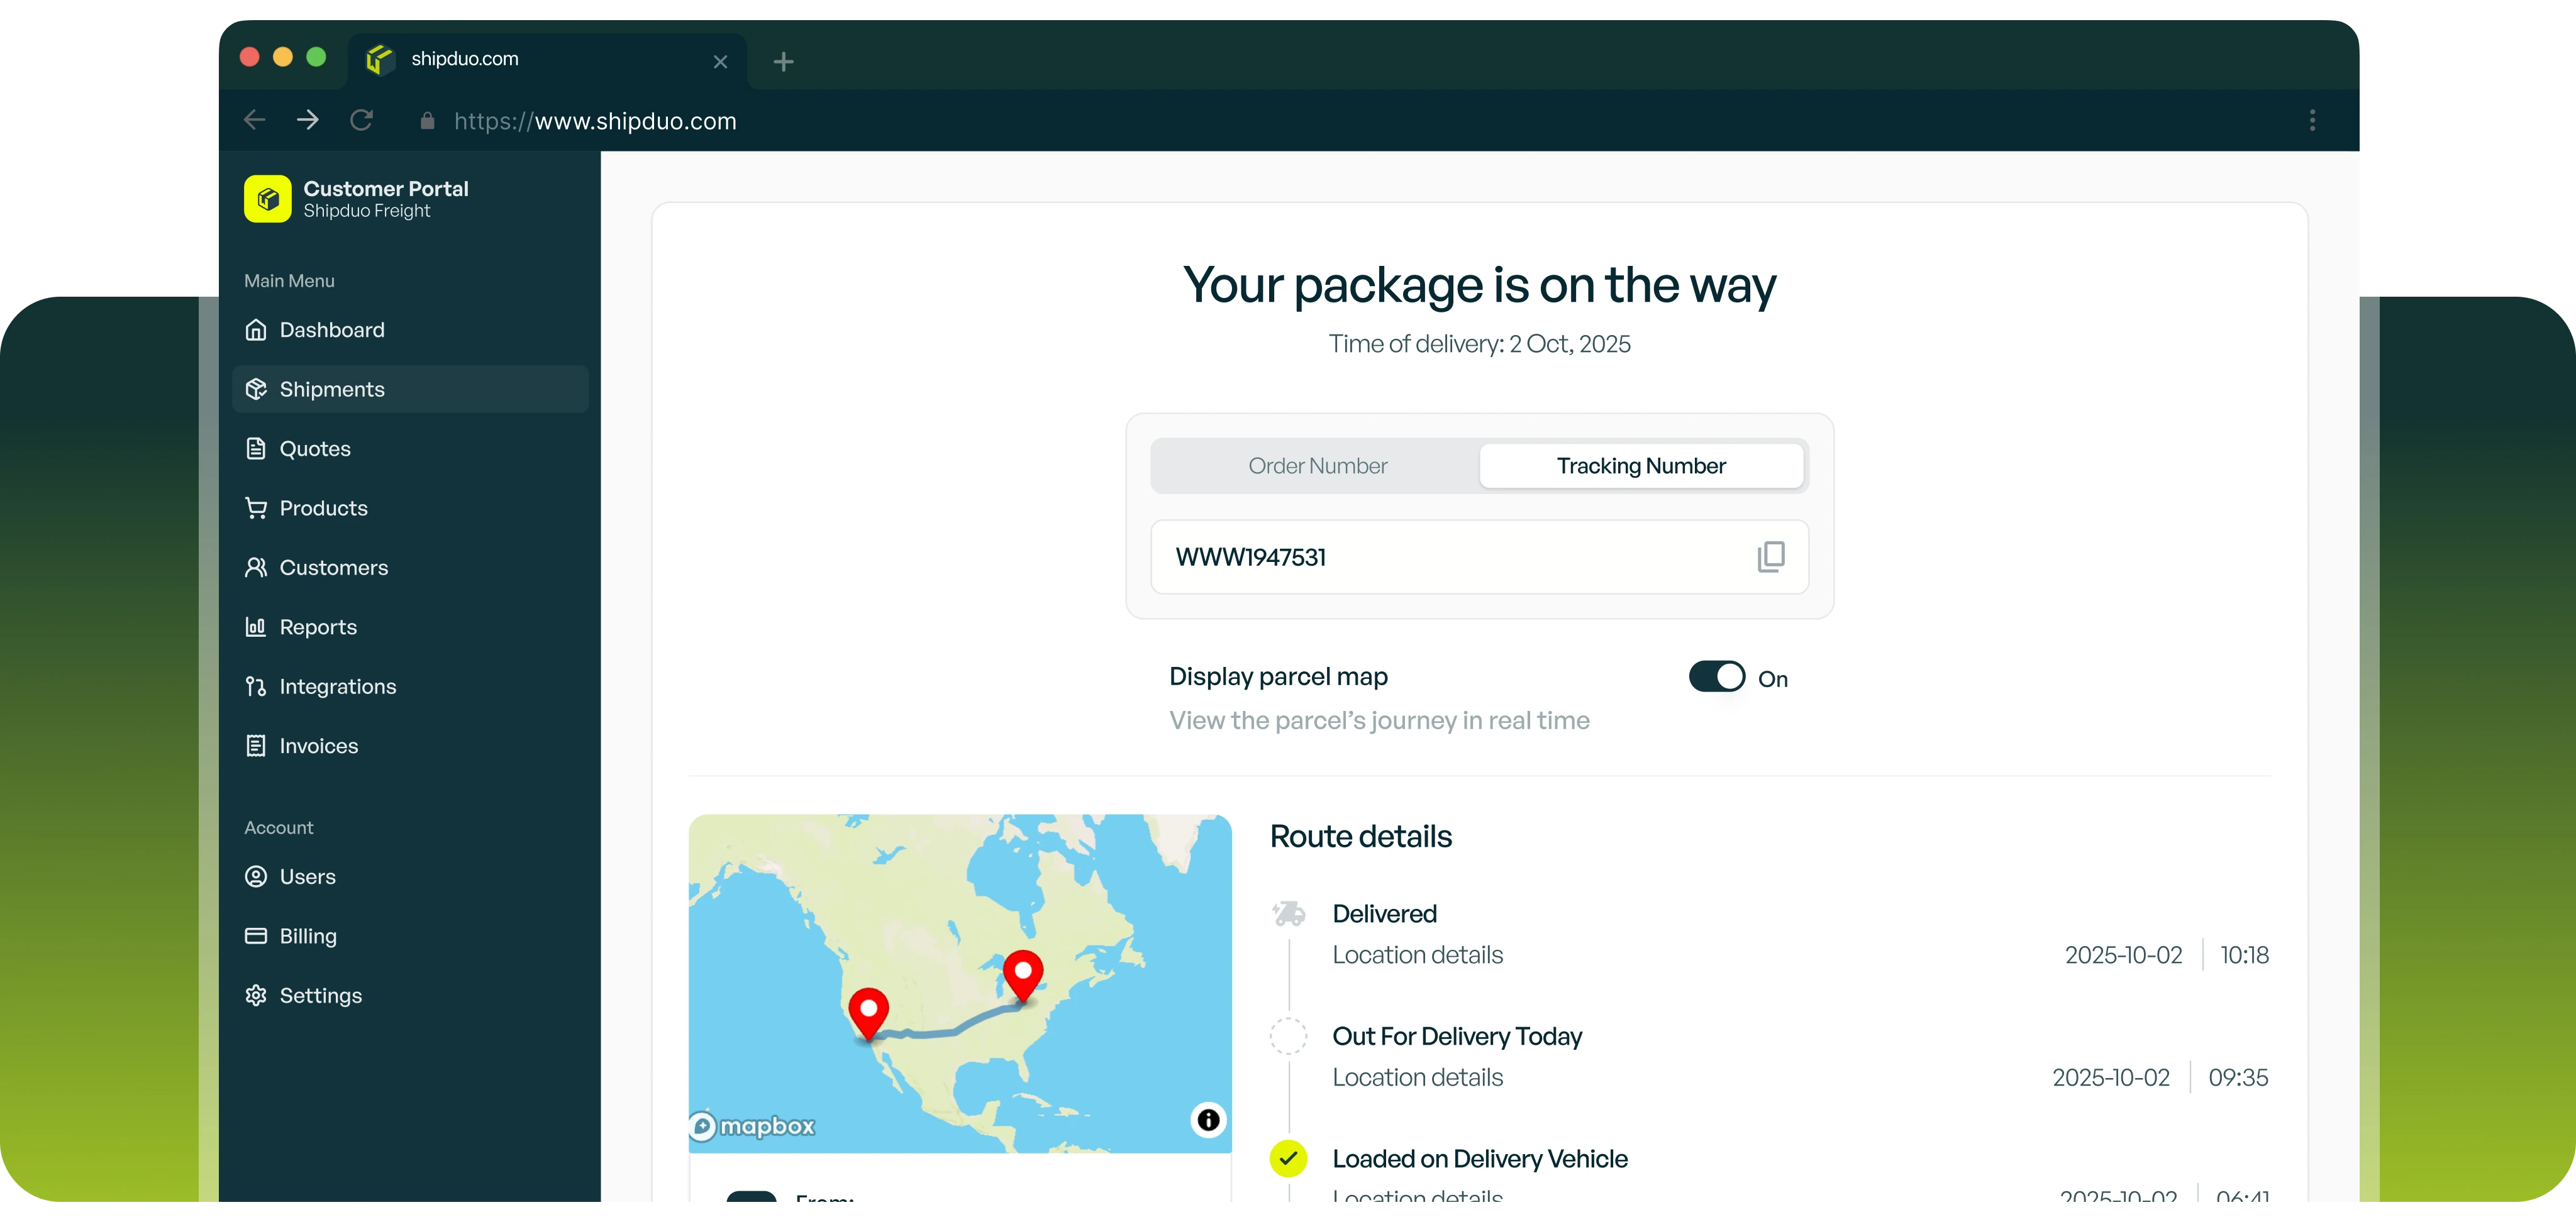
Task: Click the Invoices receipt icon
Action: tap(256, 746)
